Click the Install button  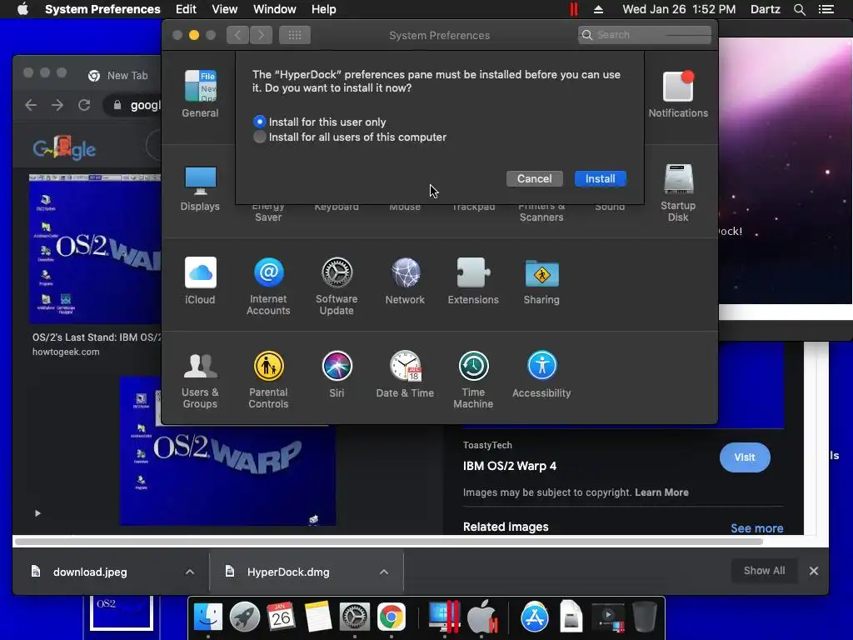[600, 178]
